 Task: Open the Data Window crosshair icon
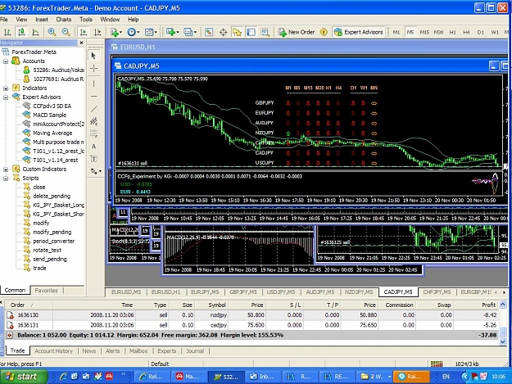(x=223, y=32)
